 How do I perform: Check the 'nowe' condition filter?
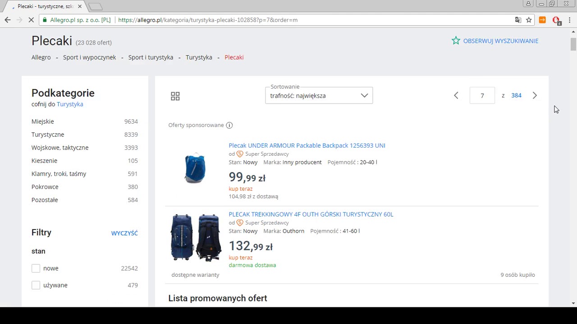(36, 268)
